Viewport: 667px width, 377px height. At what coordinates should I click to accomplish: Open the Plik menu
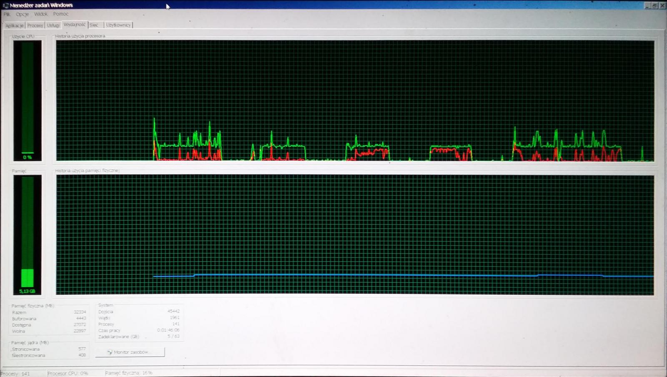tap(7, 14)
